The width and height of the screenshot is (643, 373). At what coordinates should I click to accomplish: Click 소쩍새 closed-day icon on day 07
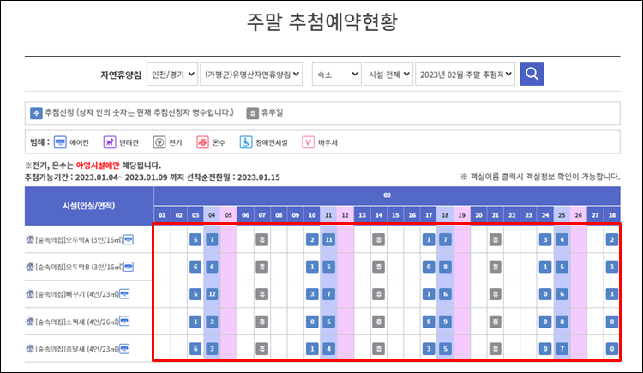[262, 322]
